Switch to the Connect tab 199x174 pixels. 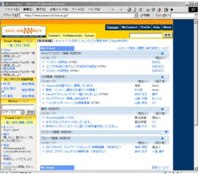(54, 36)
